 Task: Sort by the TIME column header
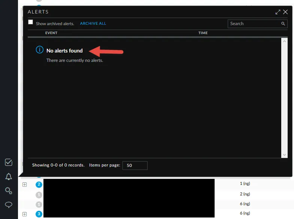point(203,33)
